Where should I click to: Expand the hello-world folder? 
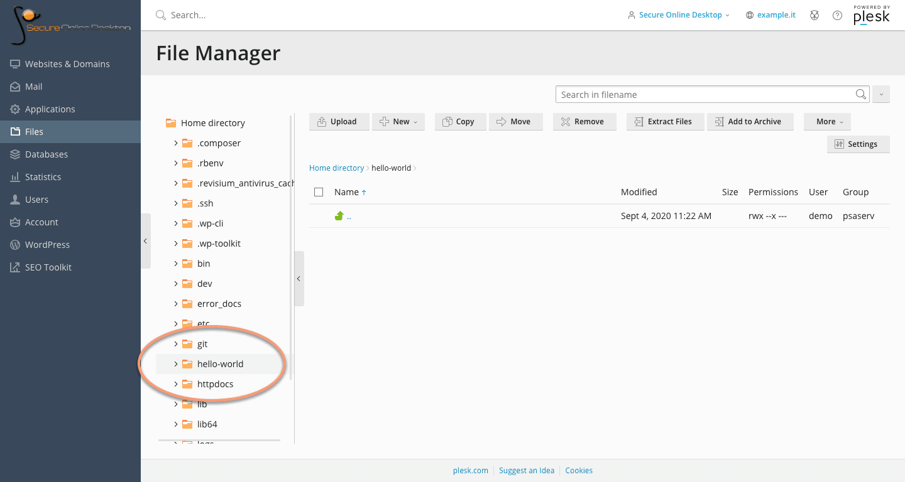click(x=176, y=364)
